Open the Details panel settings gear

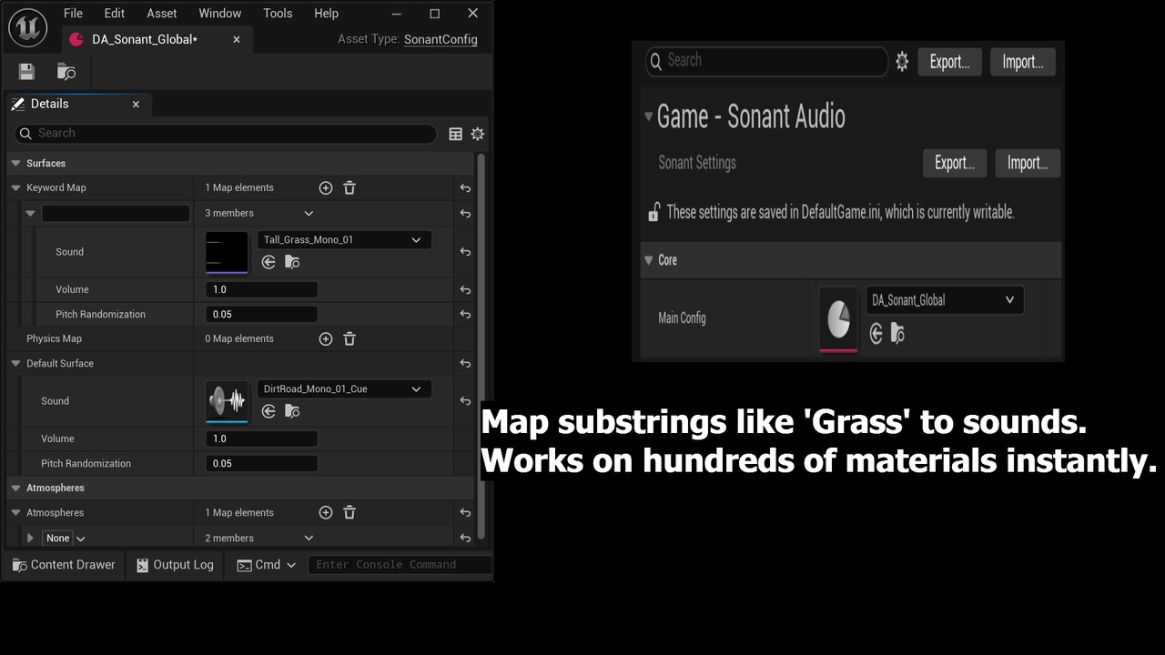(477, 134)
